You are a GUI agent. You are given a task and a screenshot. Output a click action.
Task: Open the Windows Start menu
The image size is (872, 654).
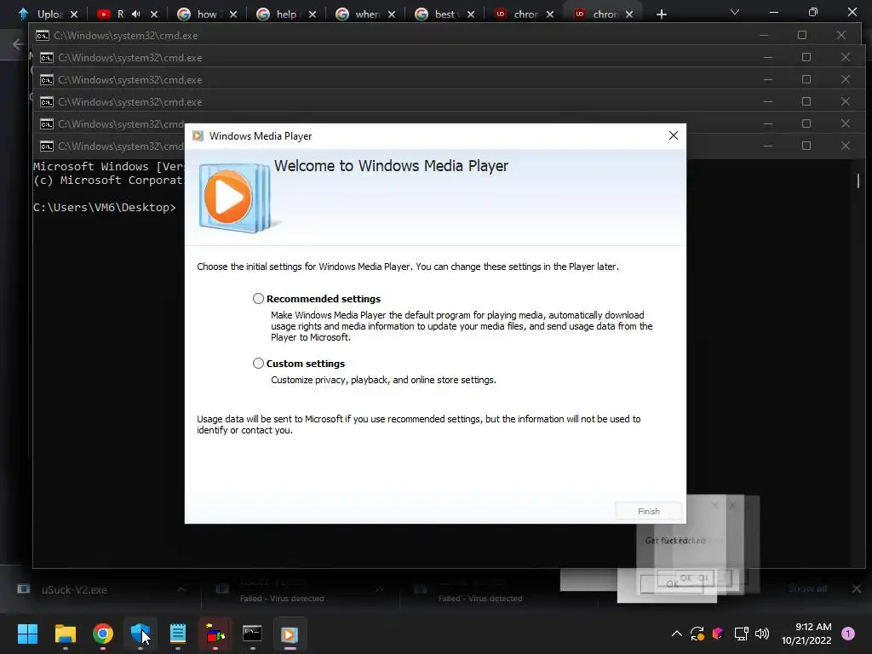tap(27, 634)
